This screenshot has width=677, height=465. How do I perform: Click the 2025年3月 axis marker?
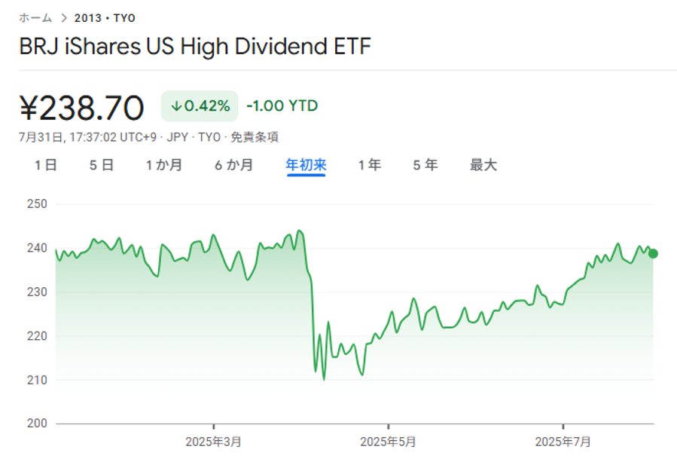pos(214,442)
